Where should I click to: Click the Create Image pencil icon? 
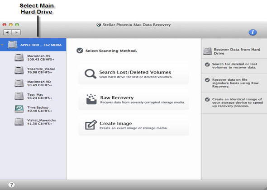[91, 125]
